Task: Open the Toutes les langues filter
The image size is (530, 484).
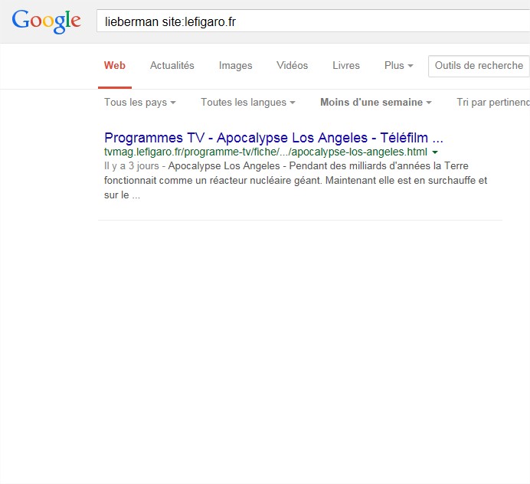Action: click(x=248, y=102)
